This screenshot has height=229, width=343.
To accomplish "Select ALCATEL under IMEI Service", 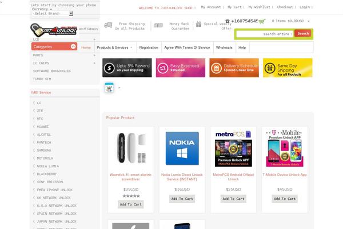I will (x=44, y=135).
